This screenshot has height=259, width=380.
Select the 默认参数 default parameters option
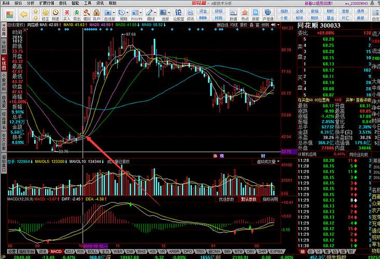(248, 199)
